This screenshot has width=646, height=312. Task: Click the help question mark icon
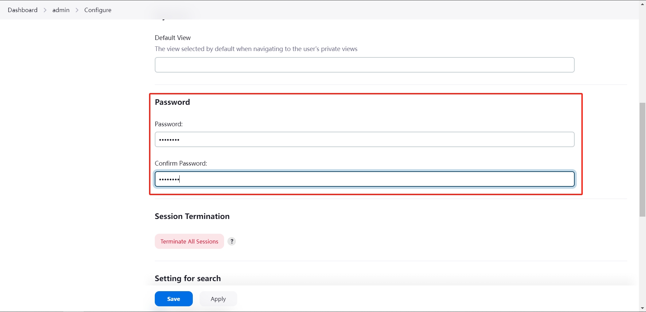coord(231,241)
